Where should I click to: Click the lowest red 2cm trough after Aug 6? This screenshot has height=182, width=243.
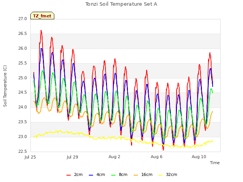163,150
